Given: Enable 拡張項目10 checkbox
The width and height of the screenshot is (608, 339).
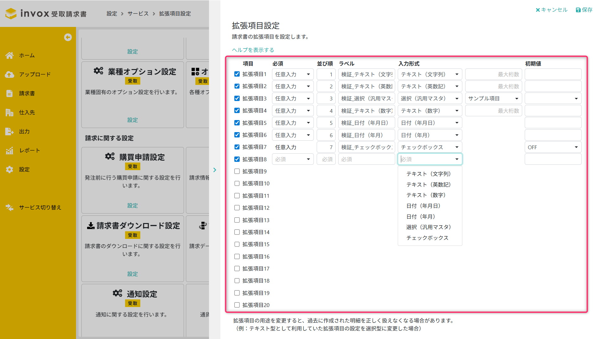Looking at the screenshot, I should [237, 183].
